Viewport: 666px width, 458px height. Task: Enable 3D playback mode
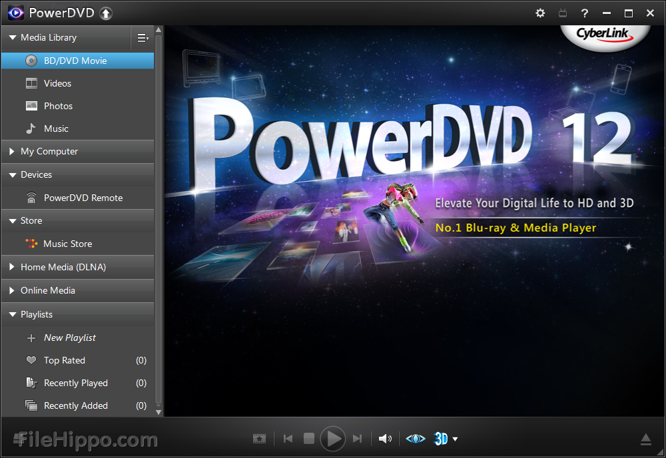pos(440,439)
